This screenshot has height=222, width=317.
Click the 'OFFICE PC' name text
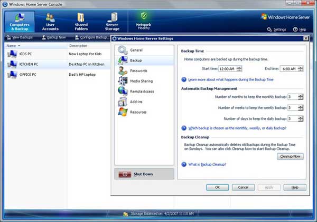[27, 75]
